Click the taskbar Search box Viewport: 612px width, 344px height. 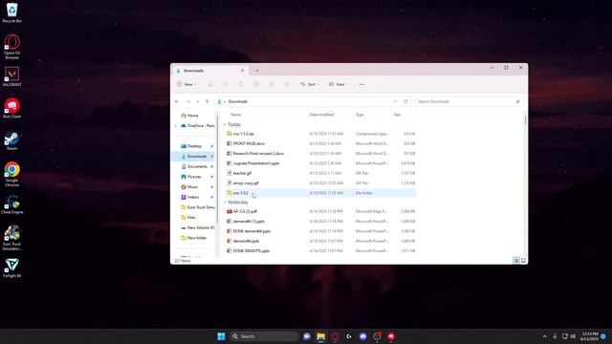264,336
